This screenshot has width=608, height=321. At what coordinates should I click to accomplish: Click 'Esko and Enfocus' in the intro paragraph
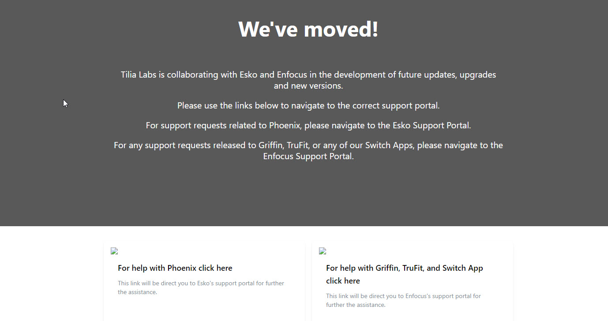pyautogui.click(x=269, y=75)
